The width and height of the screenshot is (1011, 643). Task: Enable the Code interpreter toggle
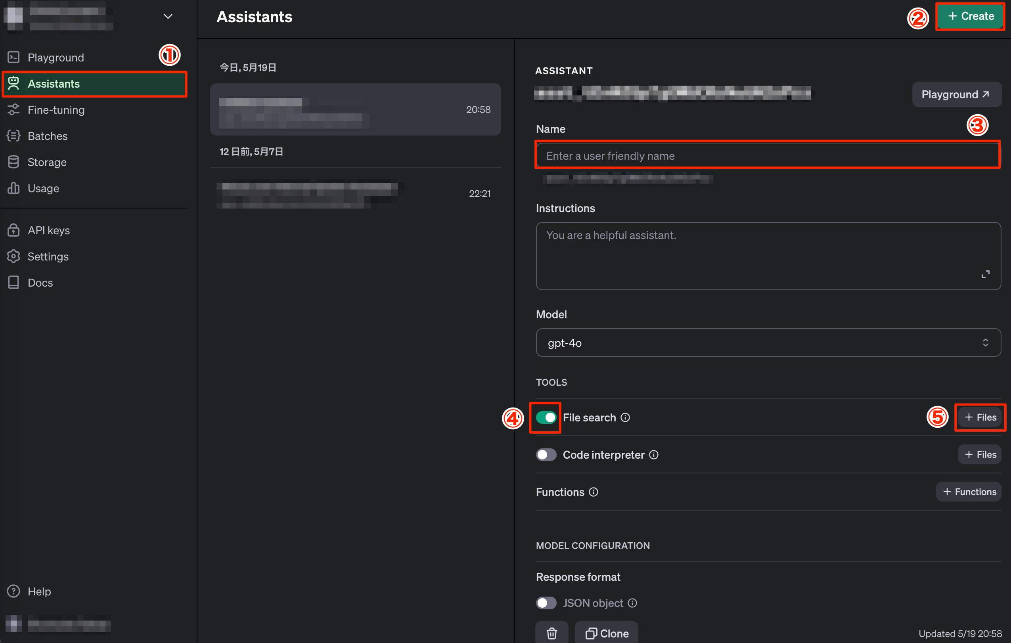click(546, 455)
